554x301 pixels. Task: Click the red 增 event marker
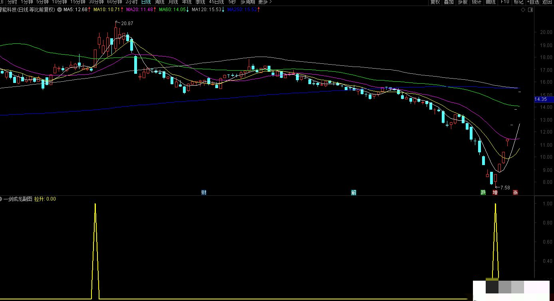[495, 193]
